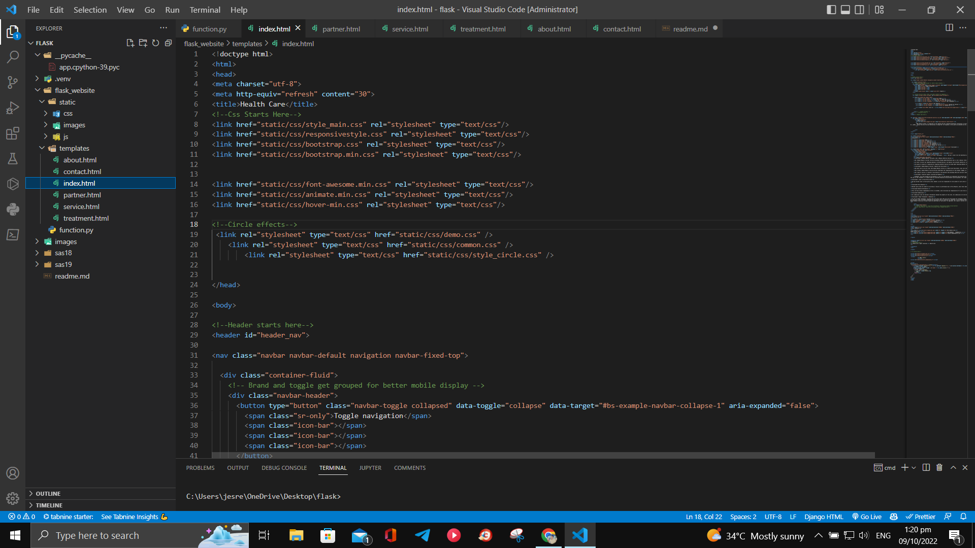Toggle the panel visibility from the title bar
This screenshot has height=548, width=975.
point(845,9)
